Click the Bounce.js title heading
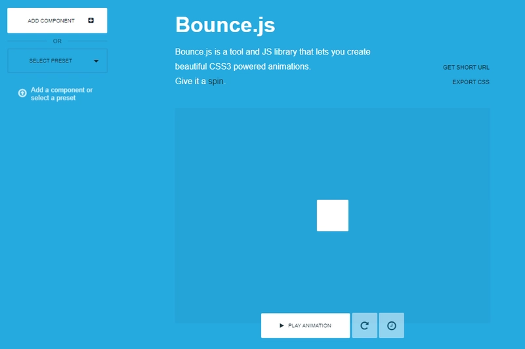Image resolution: width=525 pixels, height=349 pixels. point(225,26)
